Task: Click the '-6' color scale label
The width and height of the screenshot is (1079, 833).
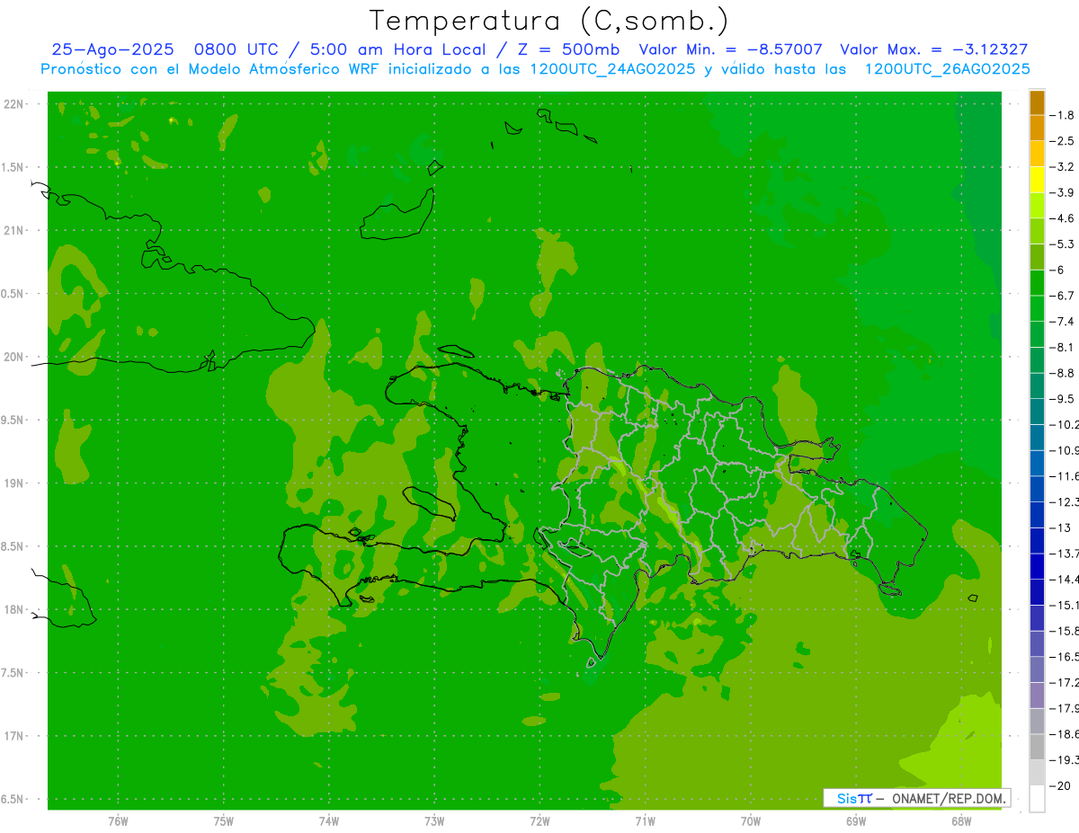Action: 1057,270
